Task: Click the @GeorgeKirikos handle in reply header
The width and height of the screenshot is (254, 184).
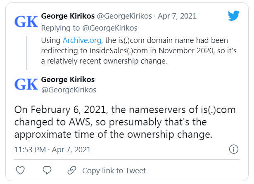Action: pyautogui.click(x=124, y=16)
